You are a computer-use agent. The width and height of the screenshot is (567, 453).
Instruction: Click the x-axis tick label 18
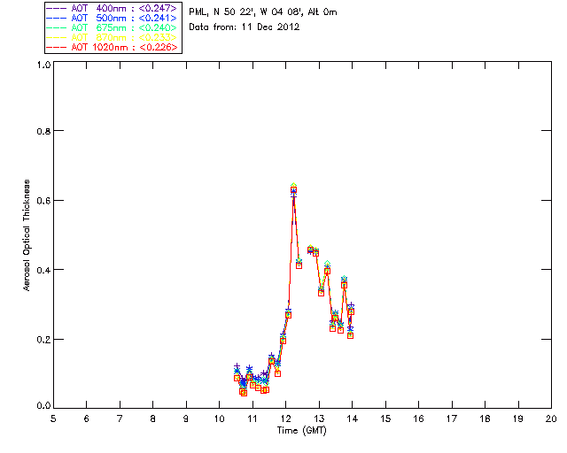[x=485, y=418]
